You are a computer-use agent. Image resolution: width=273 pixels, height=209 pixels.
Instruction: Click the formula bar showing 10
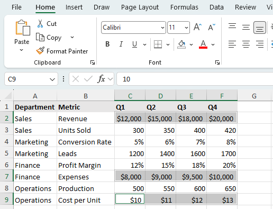(195, 79)
